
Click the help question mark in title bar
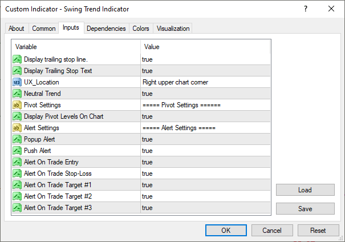coord(306,9)
